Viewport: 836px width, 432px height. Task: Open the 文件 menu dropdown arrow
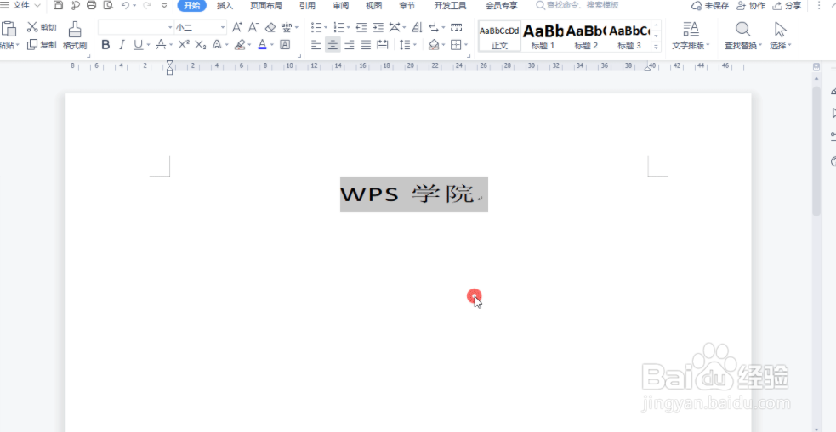click(37, 6)
